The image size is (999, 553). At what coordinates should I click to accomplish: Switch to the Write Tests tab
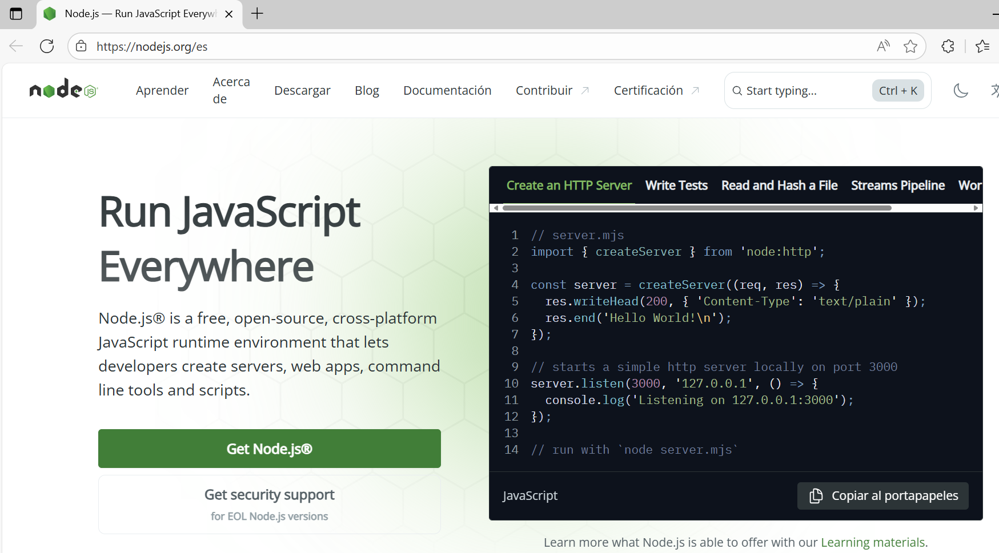[x=676, y=185]
